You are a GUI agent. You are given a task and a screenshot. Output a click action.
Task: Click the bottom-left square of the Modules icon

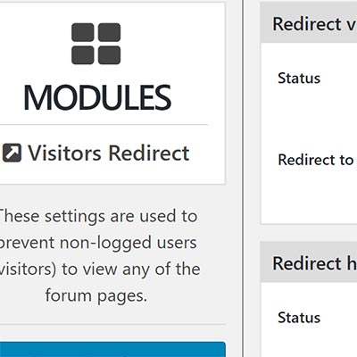coord(83,55)
